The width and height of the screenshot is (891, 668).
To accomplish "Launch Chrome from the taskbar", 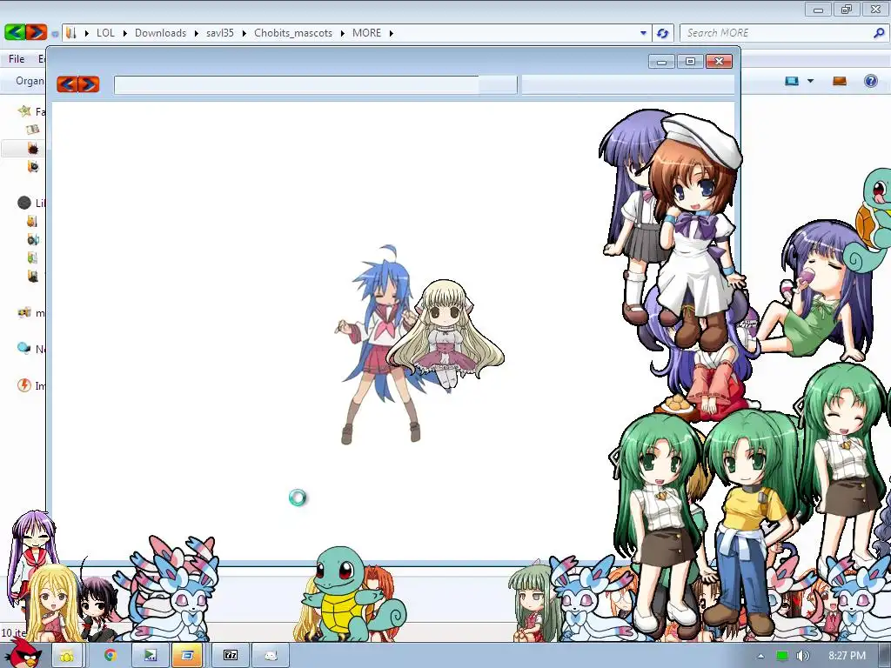I will coord(110,656).
